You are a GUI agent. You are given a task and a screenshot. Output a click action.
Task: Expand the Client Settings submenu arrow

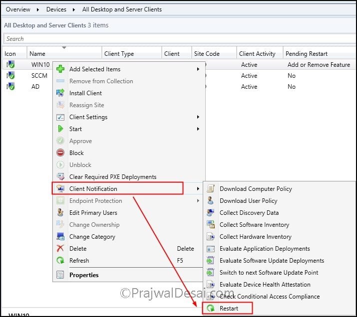[198, 117]
